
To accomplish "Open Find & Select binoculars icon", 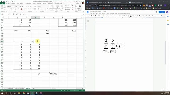I will 80,8.
